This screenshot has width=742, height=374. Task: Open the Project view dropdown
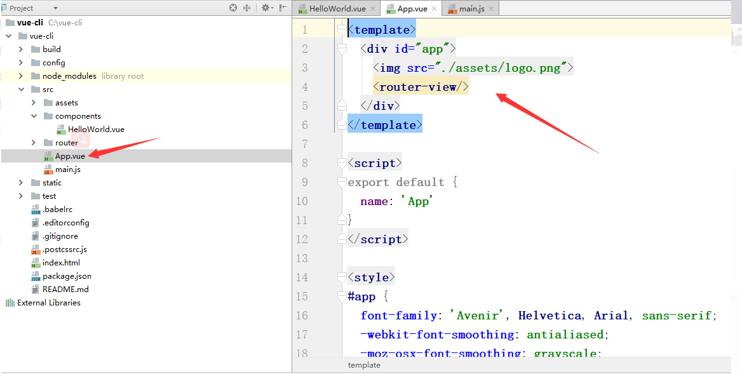click(x=55, y=8)
